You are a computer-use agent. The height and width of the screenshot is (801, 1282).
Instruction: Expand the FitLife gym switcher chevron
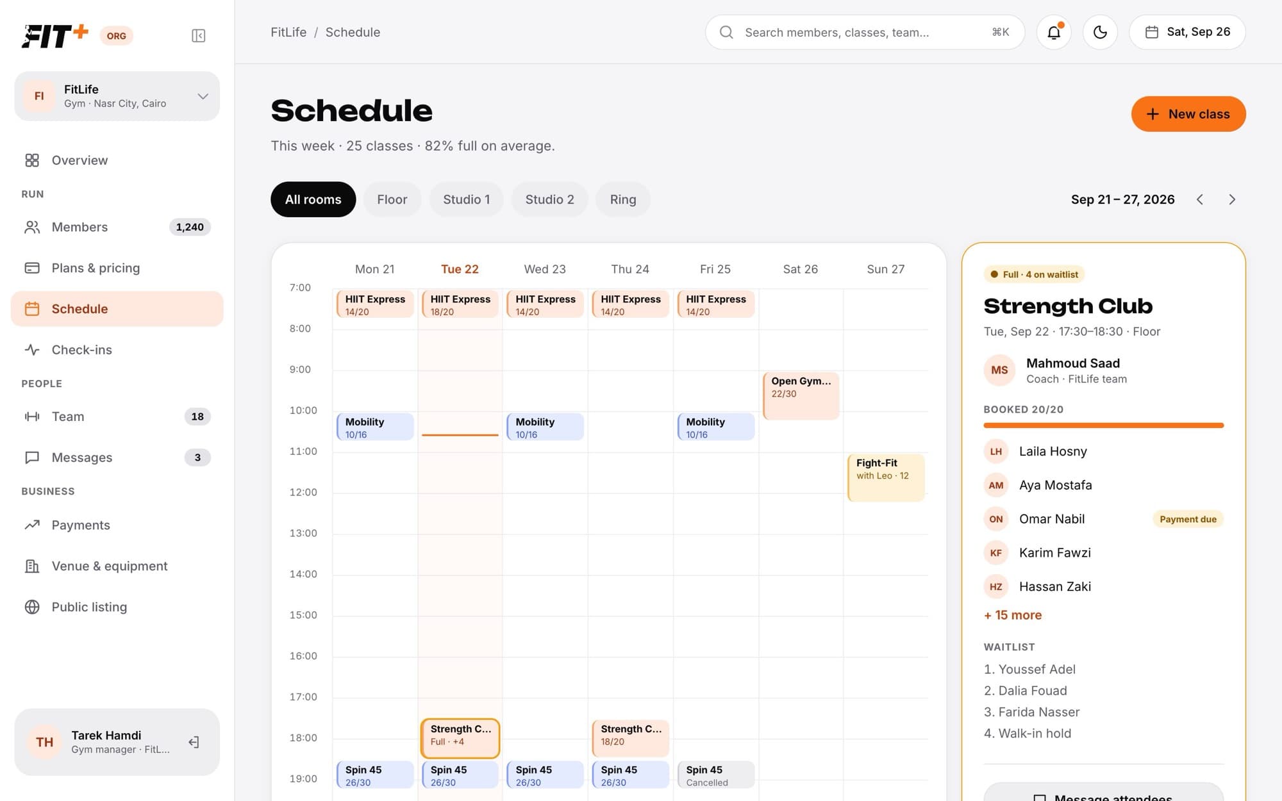tap(203, 96)
